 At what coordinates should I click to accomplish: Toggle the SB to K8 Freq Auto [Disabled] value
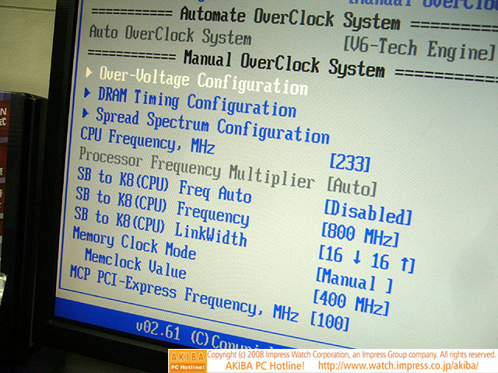click(366, 213)
